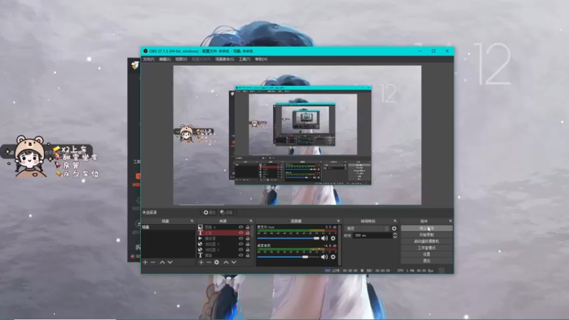Open the 视图(V) menu

click(x=181, y=59)
